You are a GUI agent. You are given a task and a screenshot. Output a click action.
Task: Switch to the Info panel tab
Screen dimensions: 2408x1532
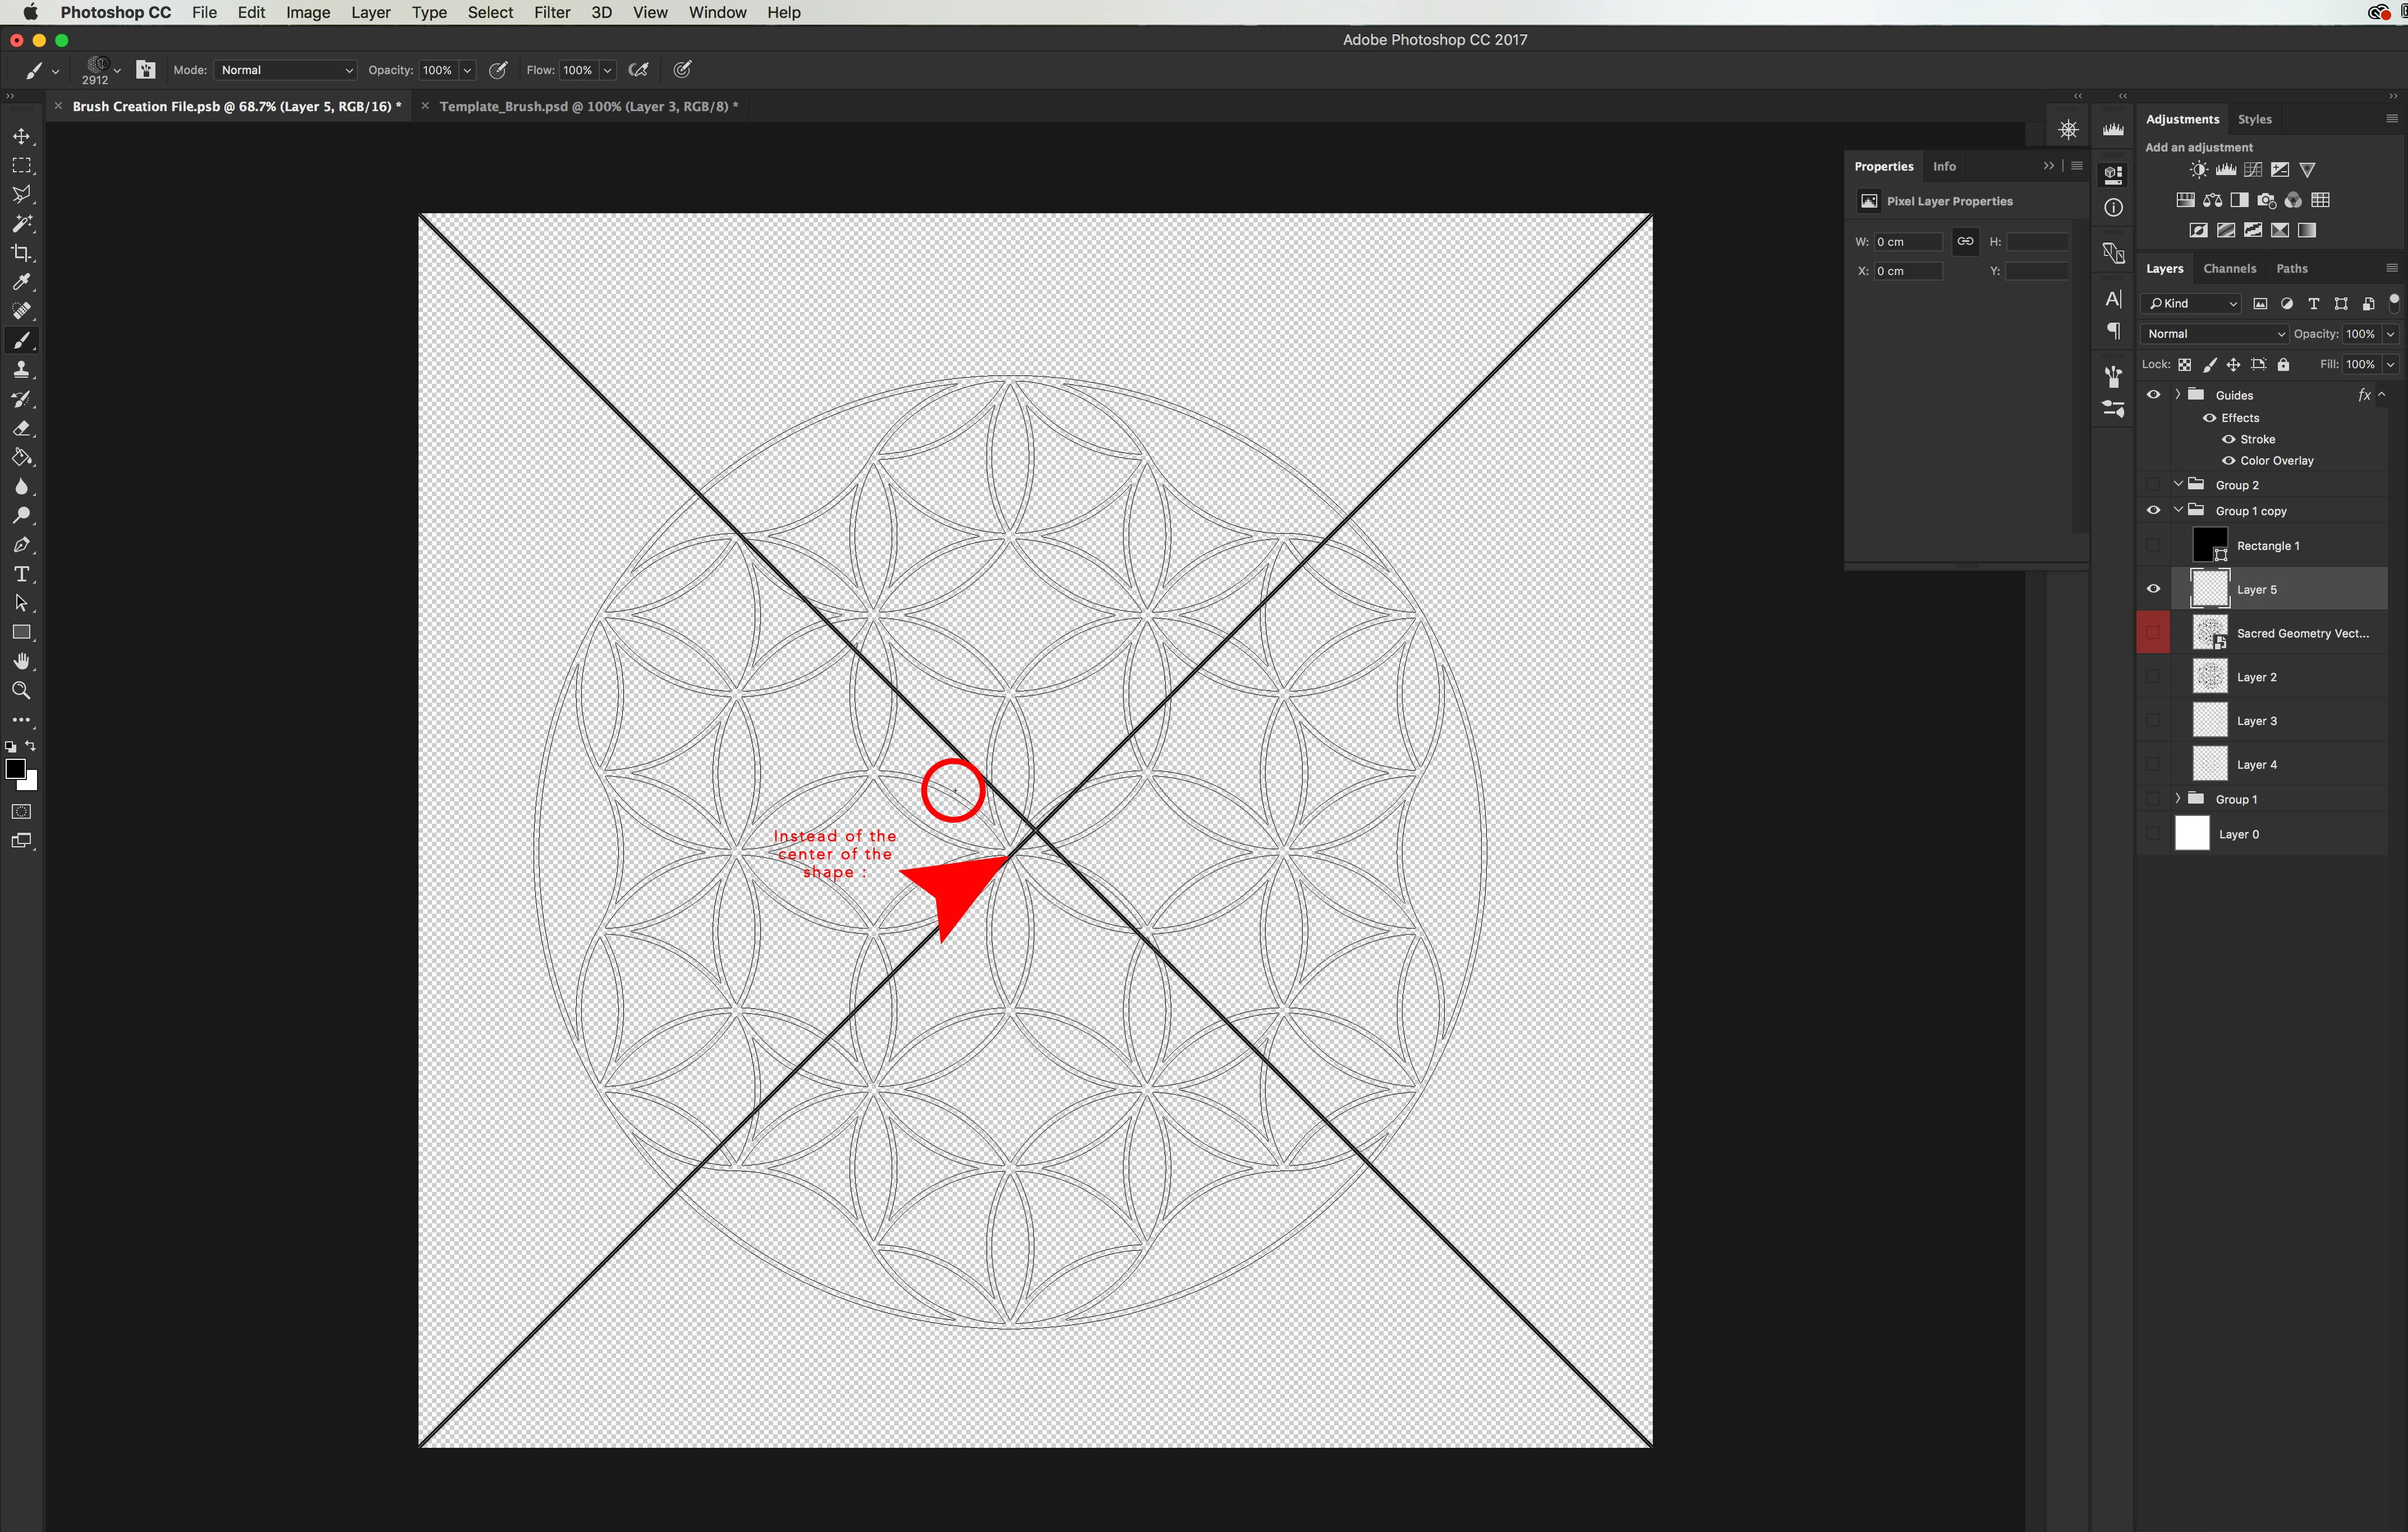click(1944, 166)
